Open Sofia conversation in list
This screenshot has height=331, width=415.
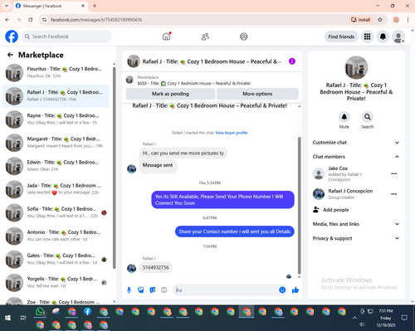click(56, 212)
